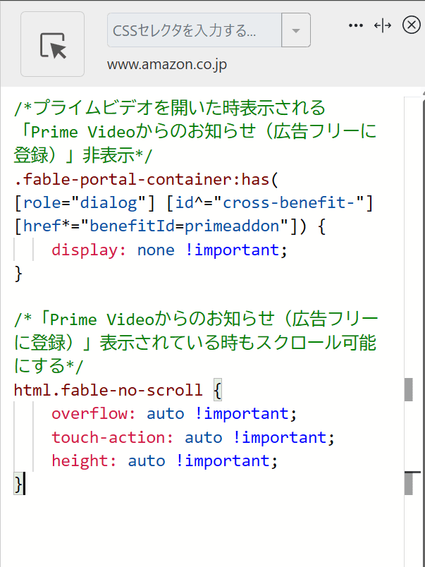This screenshot has height=567, width=425.
Task: Click the www.amazon.co.jp domain label
Action: pos(167,65)
